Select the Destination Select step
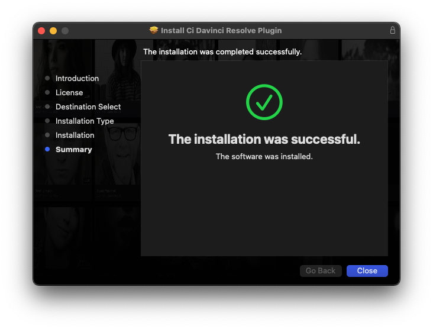Image resolution: width=433 pixels, height=329 pixels. coord(88,107)
